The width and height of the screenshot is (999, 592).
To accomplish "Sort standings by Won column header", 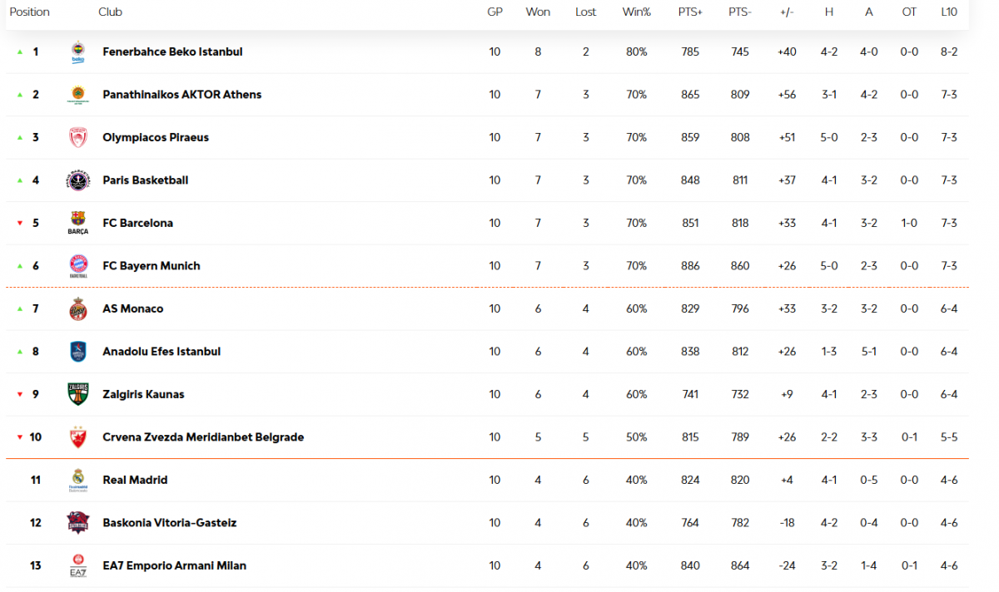I will coord(538,12).
